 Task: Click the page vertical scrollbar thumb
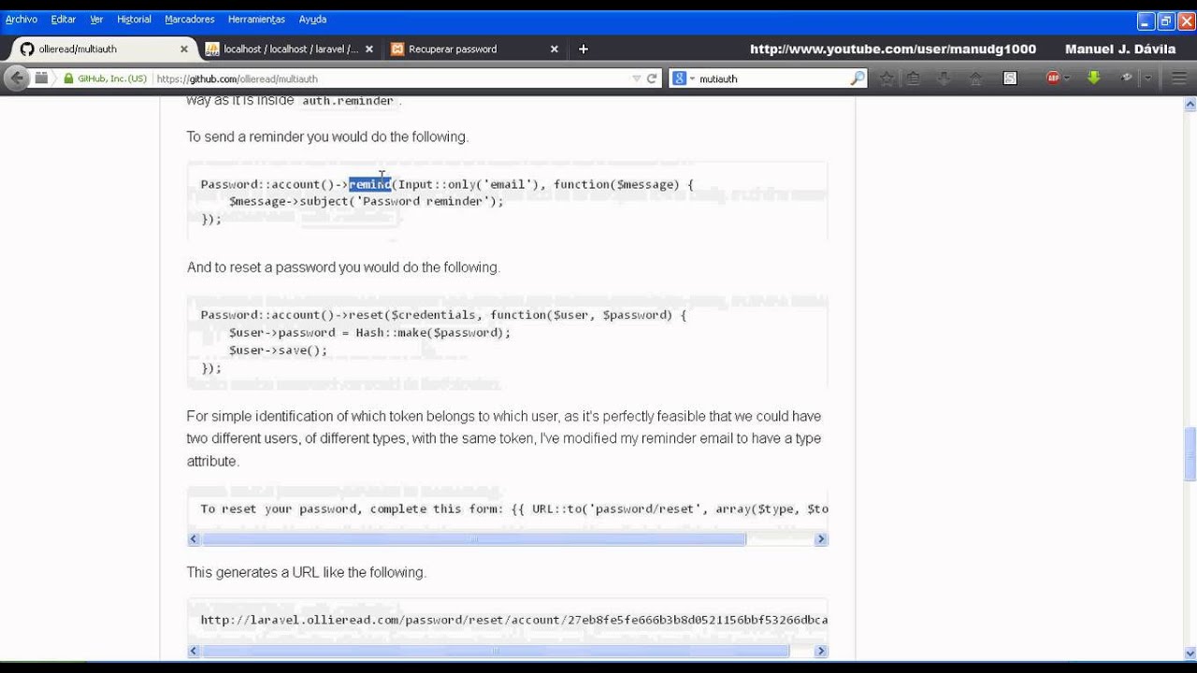coord(1190,452)
